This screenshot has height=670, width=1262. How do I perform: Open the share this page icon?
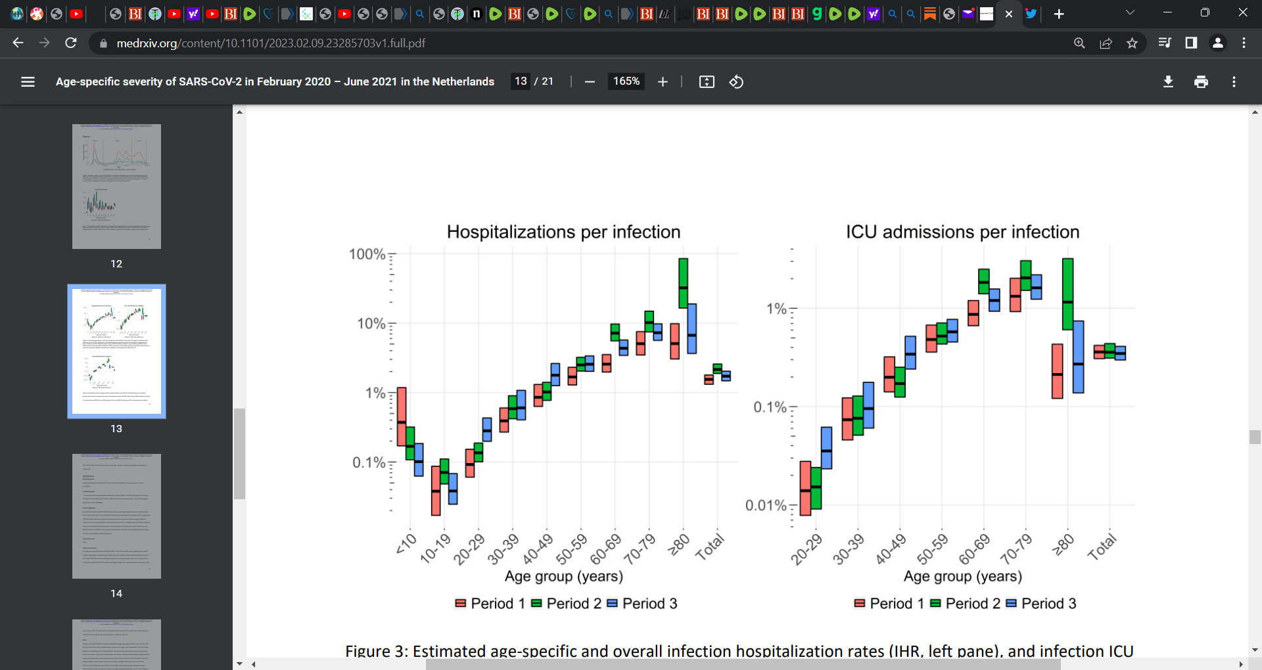click(1106, 43)
